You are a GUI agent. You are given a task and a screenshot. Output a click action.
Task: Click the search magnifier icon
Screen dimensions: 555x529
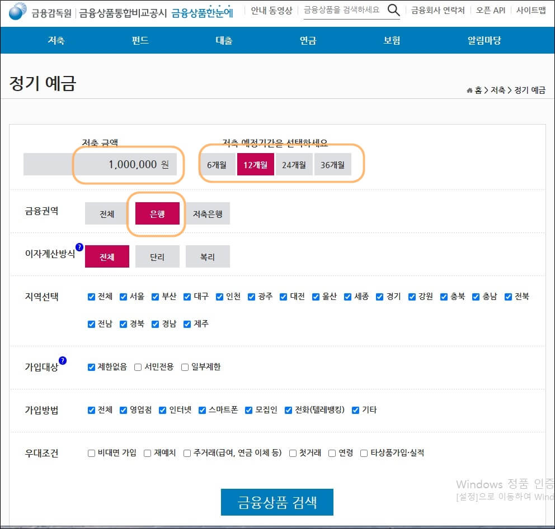(x=393, y=10)
